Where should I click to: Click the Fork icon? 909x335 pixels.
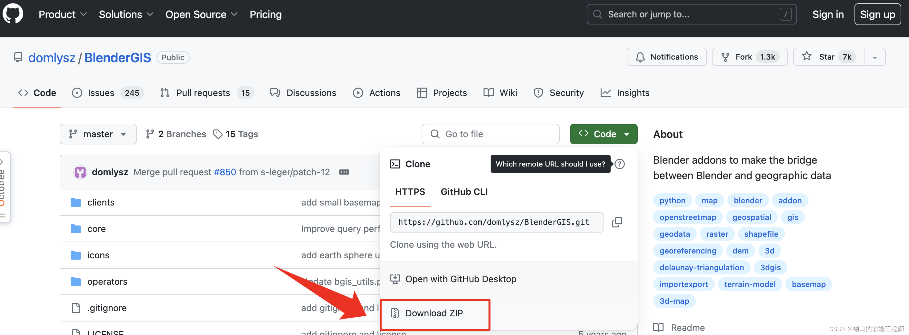click(725, 57)
